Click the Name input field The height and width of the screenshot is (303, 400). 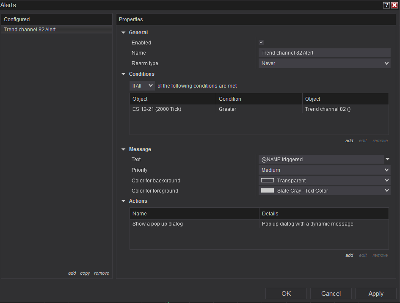coord(324,53)
